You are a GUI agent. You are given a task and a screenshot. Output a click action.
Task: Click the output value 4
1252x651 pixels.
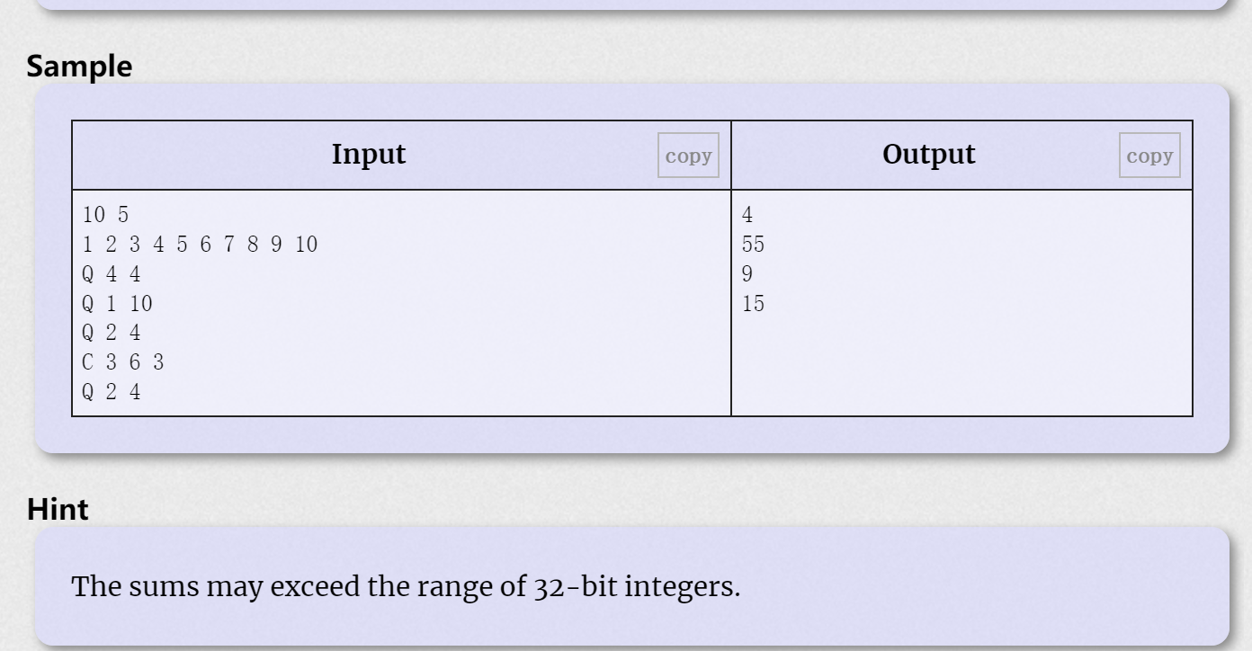748,214
